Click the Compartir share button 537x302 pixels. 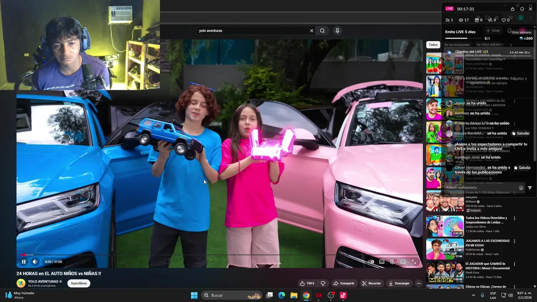344,284
